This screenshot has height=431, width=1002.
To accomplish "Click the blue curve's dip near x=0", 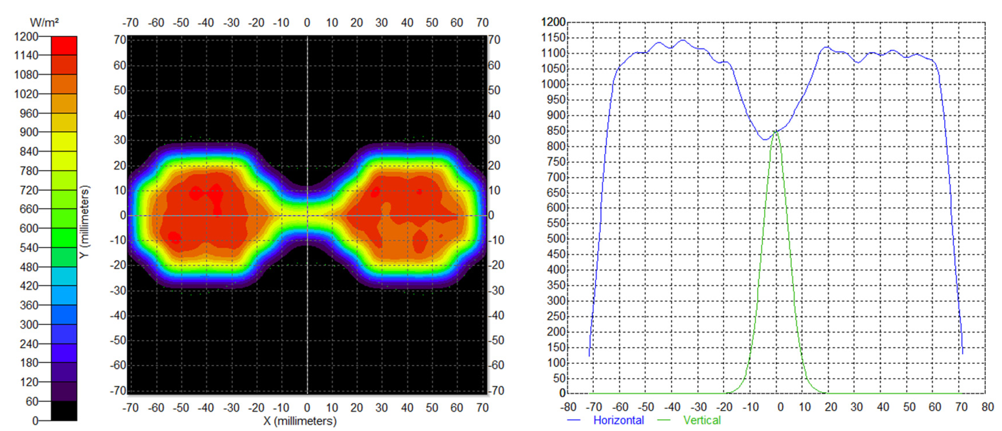I will [x=765, y=139].
